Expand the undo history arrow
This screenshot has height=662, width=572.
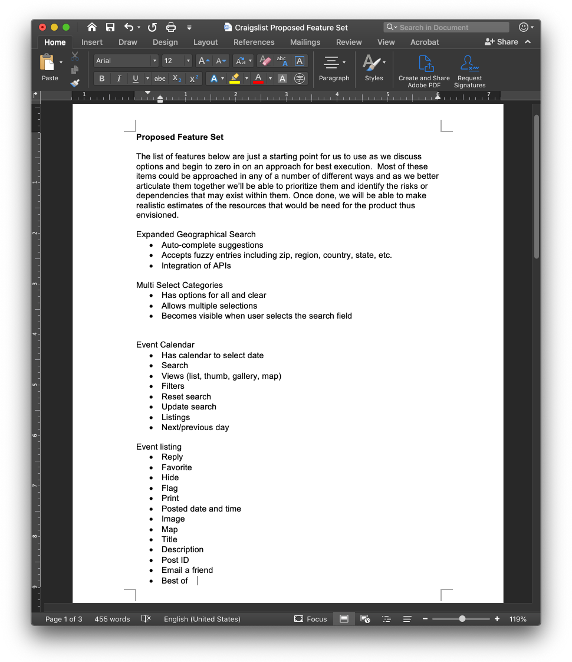[x=139, y=28]
